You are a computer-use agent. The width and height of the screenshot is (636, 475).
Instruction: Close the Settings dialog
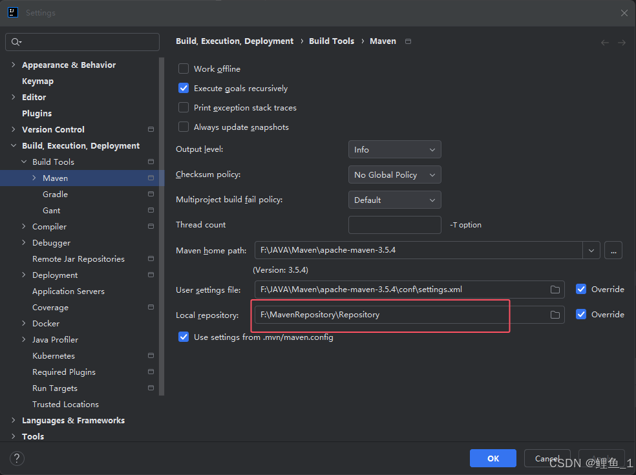[624, 13]
